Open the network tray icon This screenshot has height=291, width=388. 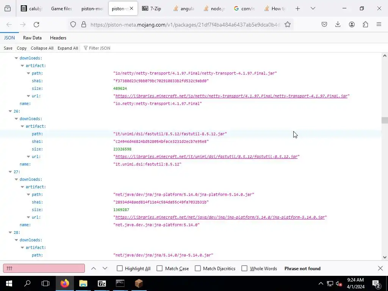pos(330,283)
